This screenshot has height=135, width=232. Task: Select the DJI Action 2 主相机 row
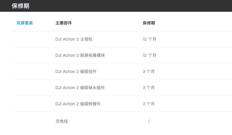[x=122, y=39]
